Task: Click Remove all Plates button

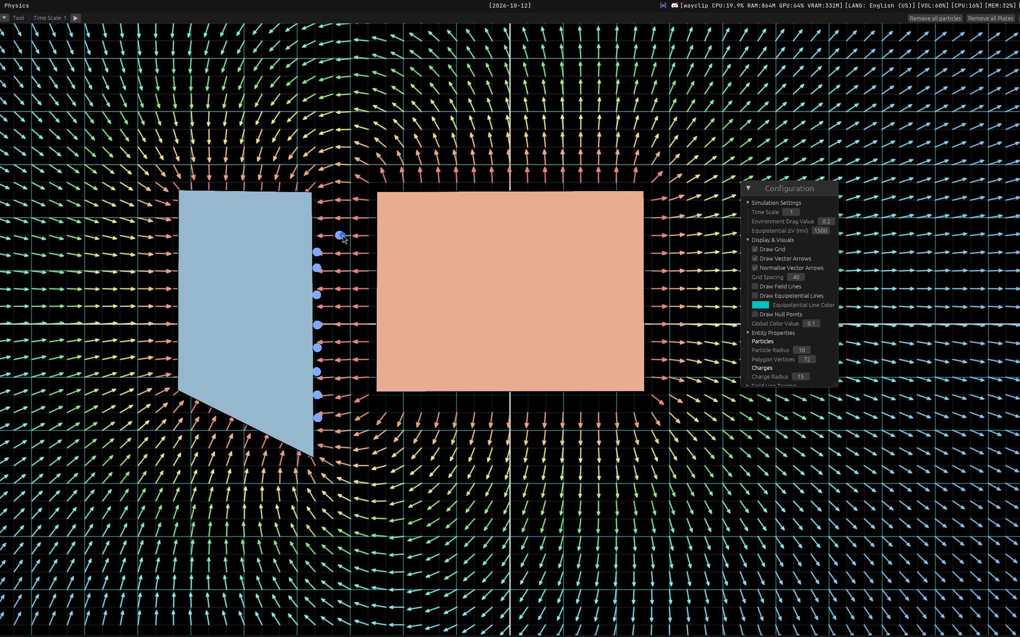Action: (x=990, y=18)
